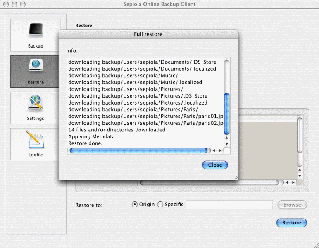
Task: Open the Logfile notepad pencil icon
Action: [35, 140]
